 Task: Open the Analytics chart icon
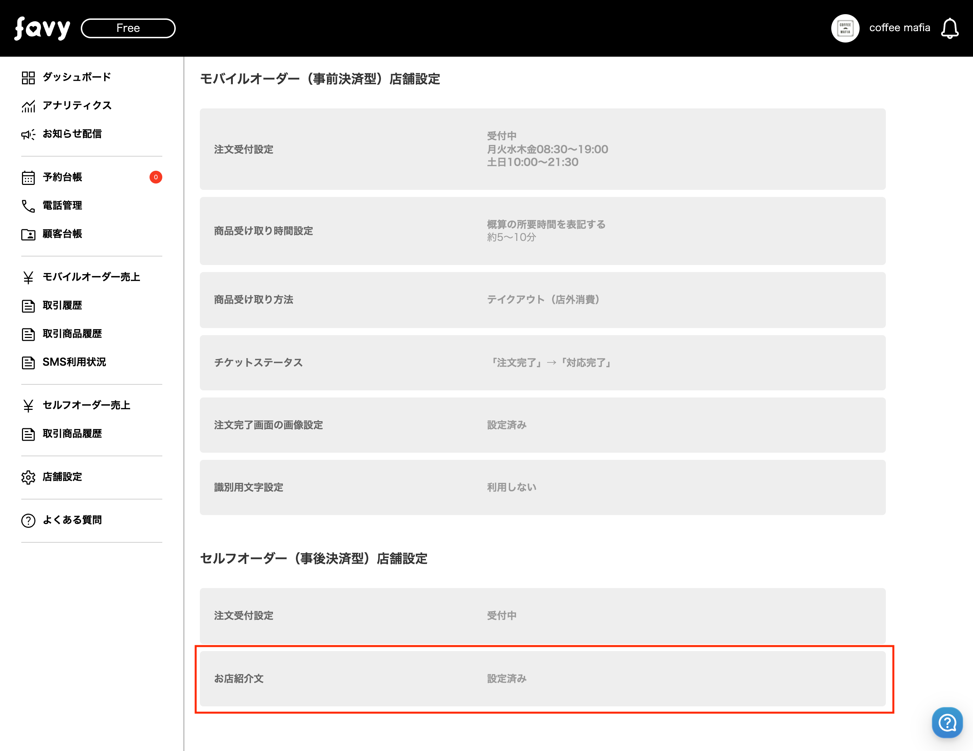coord(28,106)
